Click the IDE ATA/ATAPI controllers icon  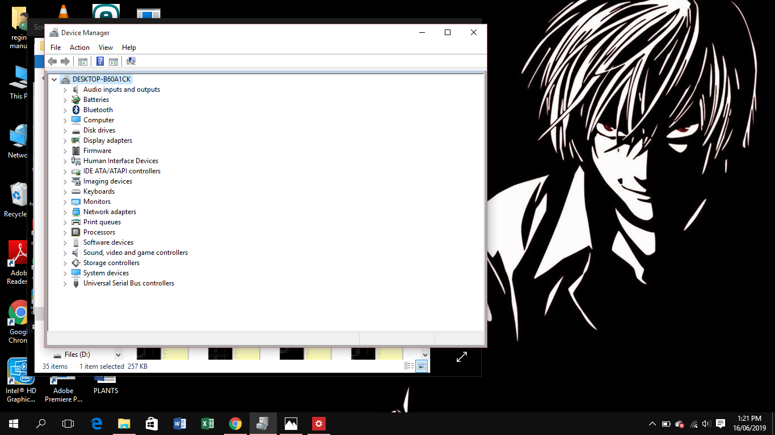76,171
